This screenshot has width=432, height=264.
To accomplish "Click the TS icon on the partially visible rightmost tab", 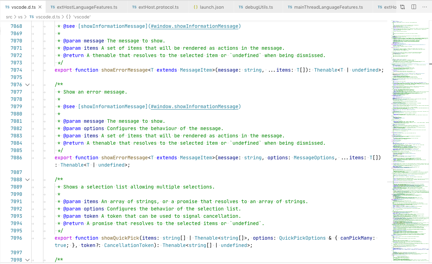I will [380, 7].
